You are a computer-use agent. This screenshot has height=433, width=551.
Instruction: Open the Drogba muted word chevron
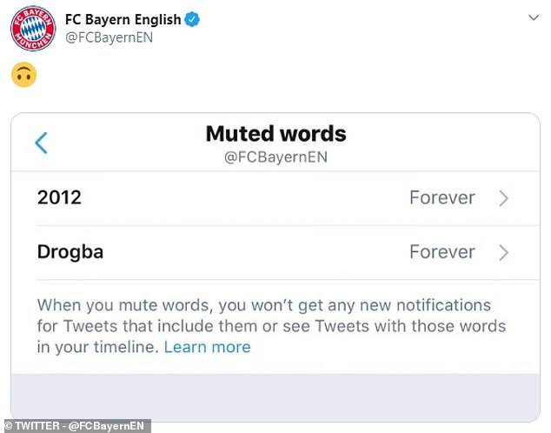click(503, 252)
